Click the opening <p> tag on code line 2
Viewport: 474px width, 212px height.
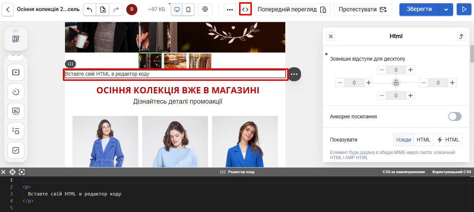[27, 187]
